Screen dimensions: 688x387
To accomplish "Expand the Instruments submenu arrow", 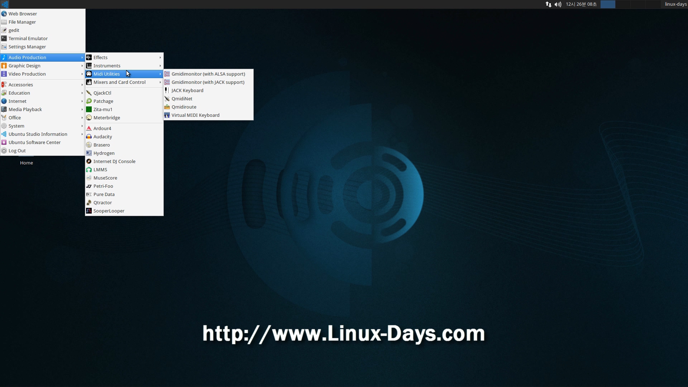I will 160,66.
